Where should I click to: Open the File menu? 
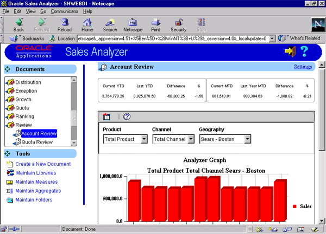[x=6, y=11]
